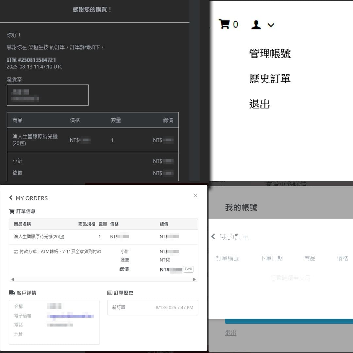Open the shopping cart icon
353x353 pixels.
point(224,24)
